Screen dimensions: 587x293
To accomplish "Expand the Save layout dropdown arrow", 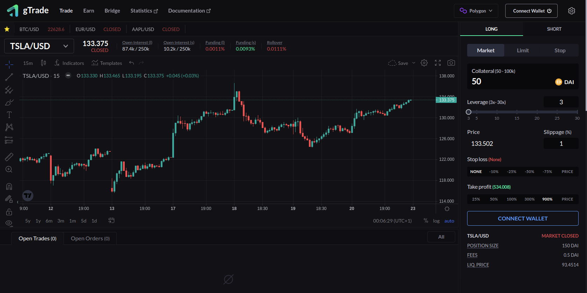I will [x=414, y=63].
